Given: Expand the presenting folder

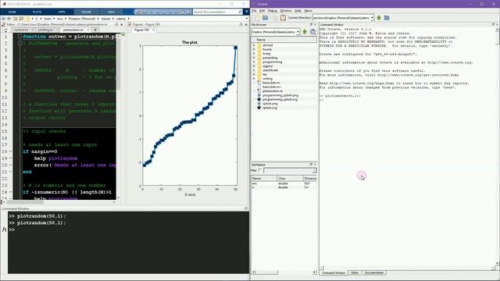Looking at the screenshot, I should [x=254, y=58].
